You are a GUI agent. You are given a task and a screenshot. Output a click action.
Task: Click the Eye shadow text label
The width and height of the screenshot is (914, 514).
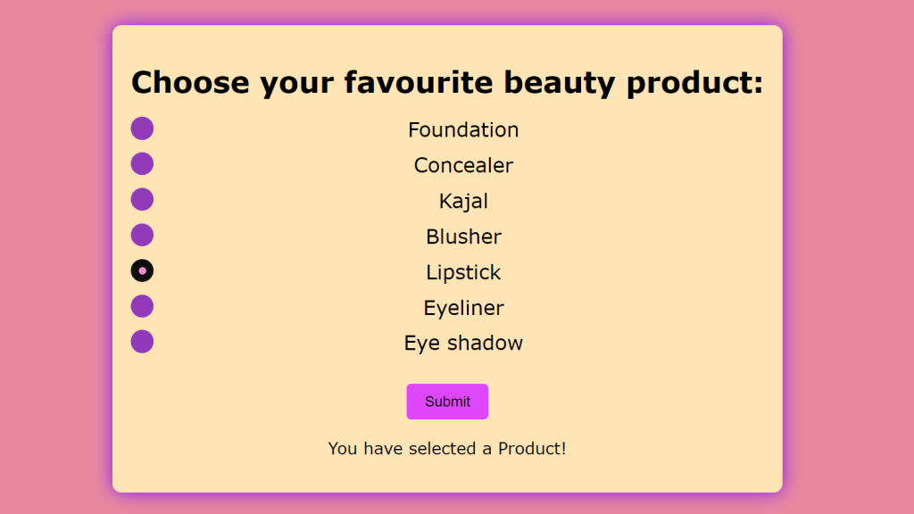[463, 344]
